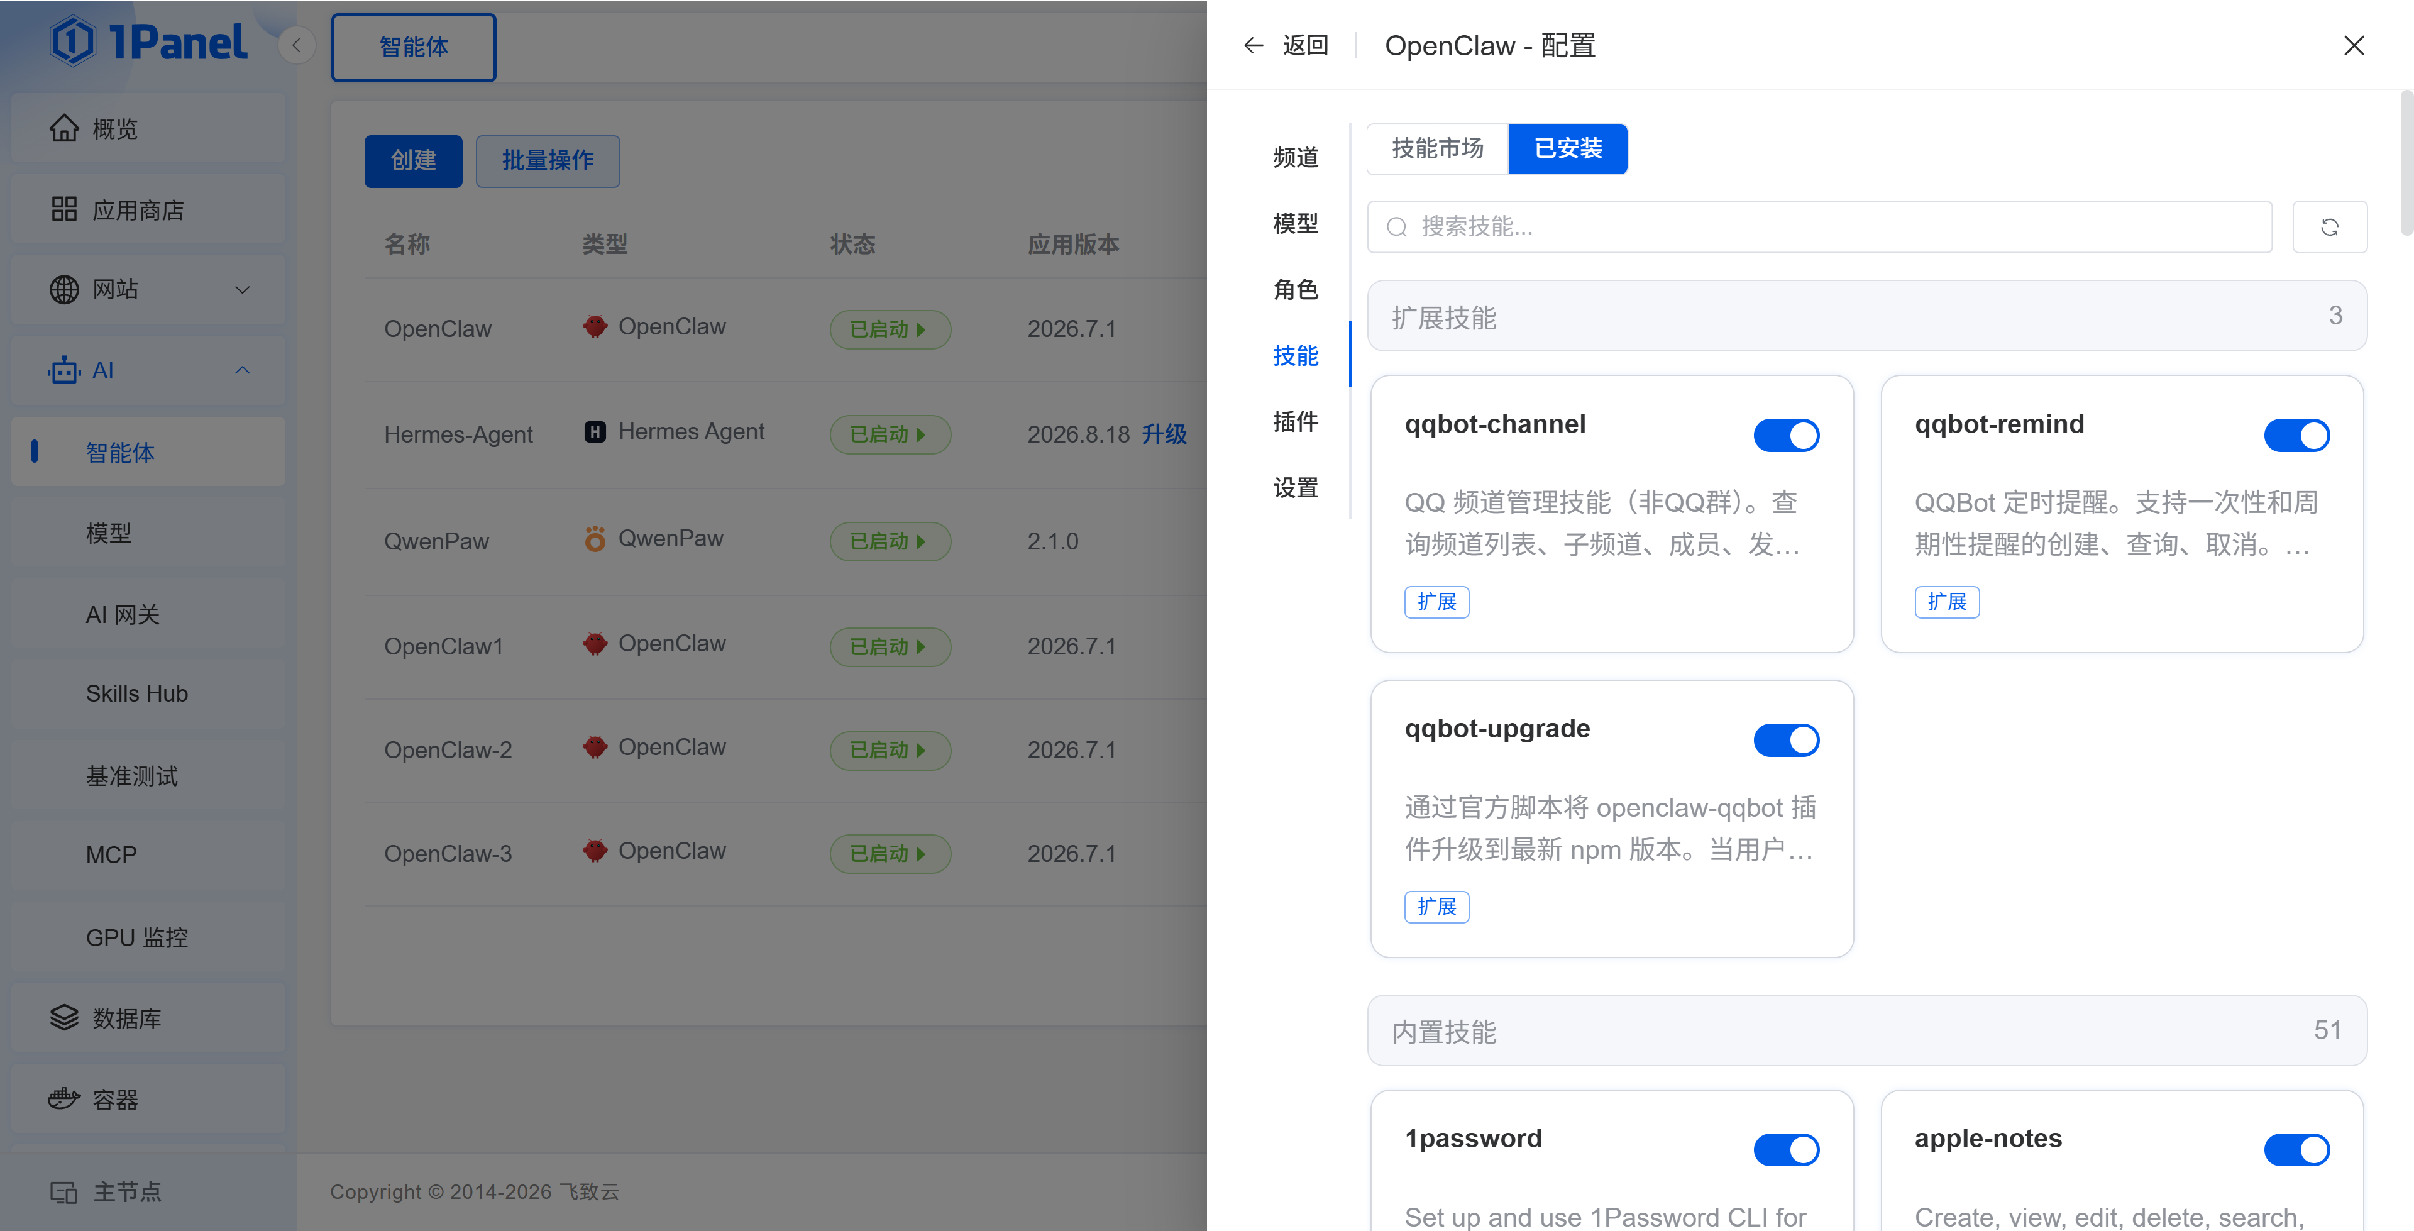Click the 数据库 layers icon
The image size is (2414, 1231).
(63, 1018)
